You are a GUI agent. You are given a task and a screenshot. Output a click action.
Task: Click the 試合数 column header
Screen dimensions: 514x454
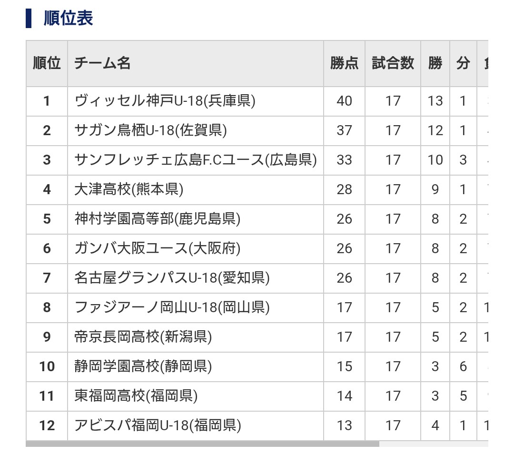tap(393, 63)
